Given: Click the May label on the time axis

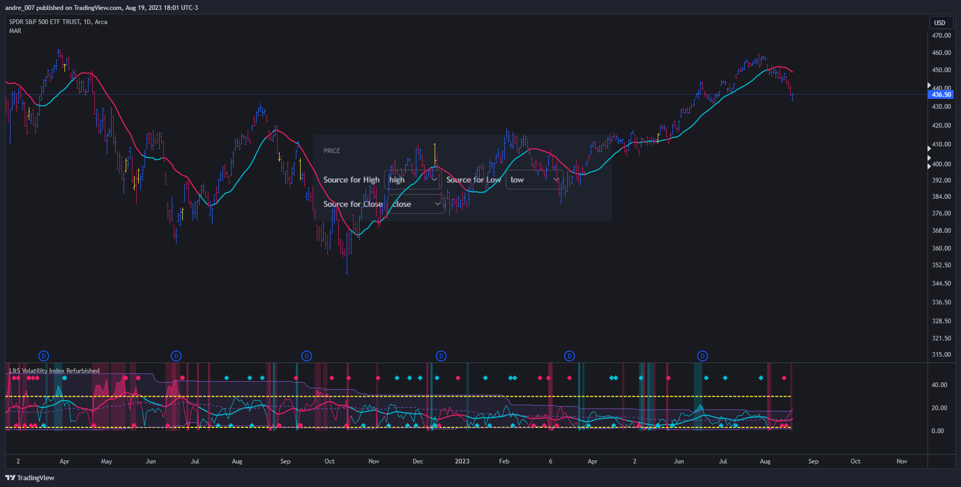Looking at the screenshot, I should point(106,461).
